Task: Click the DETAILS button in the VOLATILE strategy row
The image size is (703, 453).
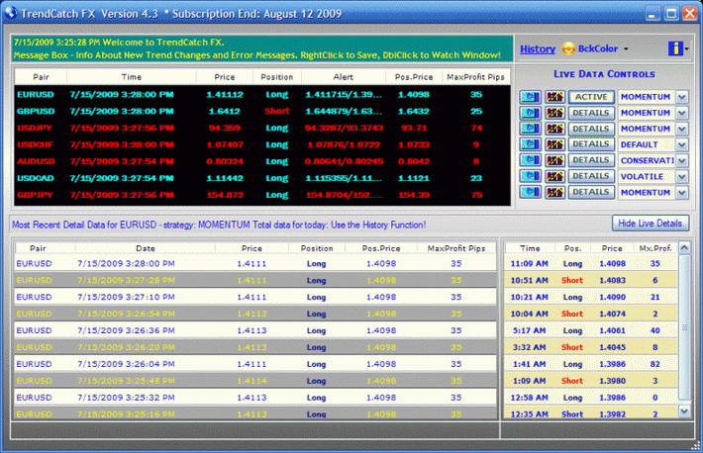Action: point(591,176)
